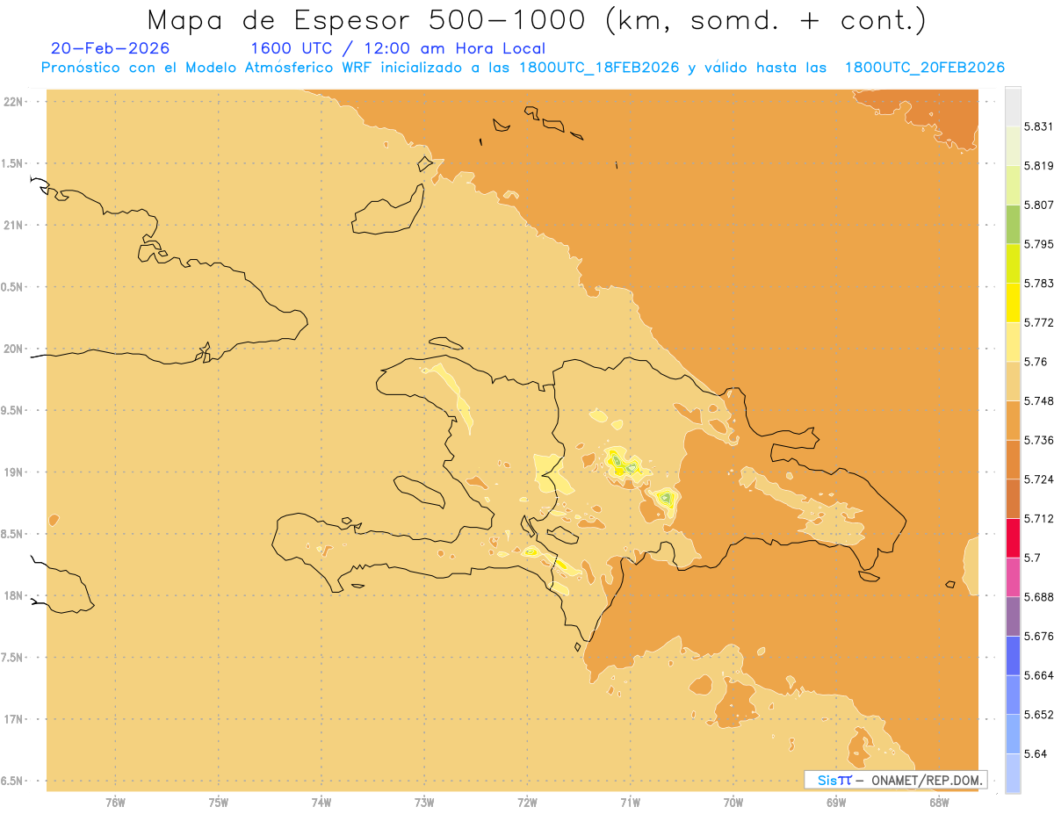
Task: Click the legend value 5.772
Action: (1038, 322)
